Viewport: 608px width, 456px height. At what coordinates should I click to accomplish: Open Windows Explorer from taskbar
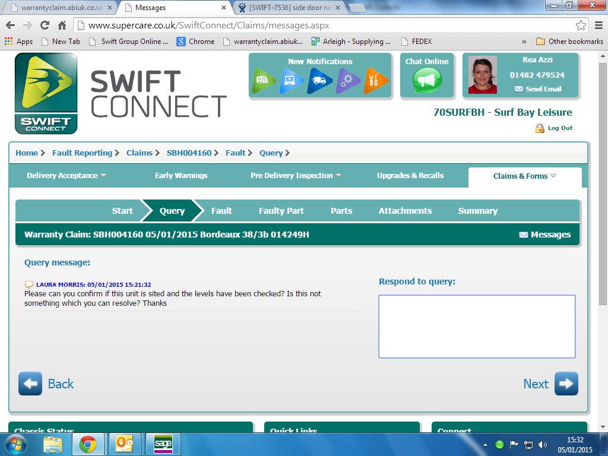(53, 444)
